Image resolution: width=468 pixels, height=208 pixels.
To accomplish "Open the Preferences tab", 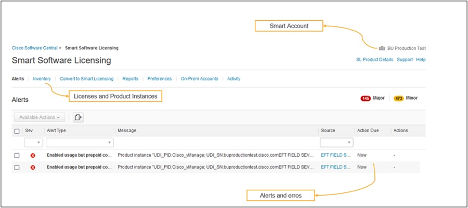I will point(160,79).
